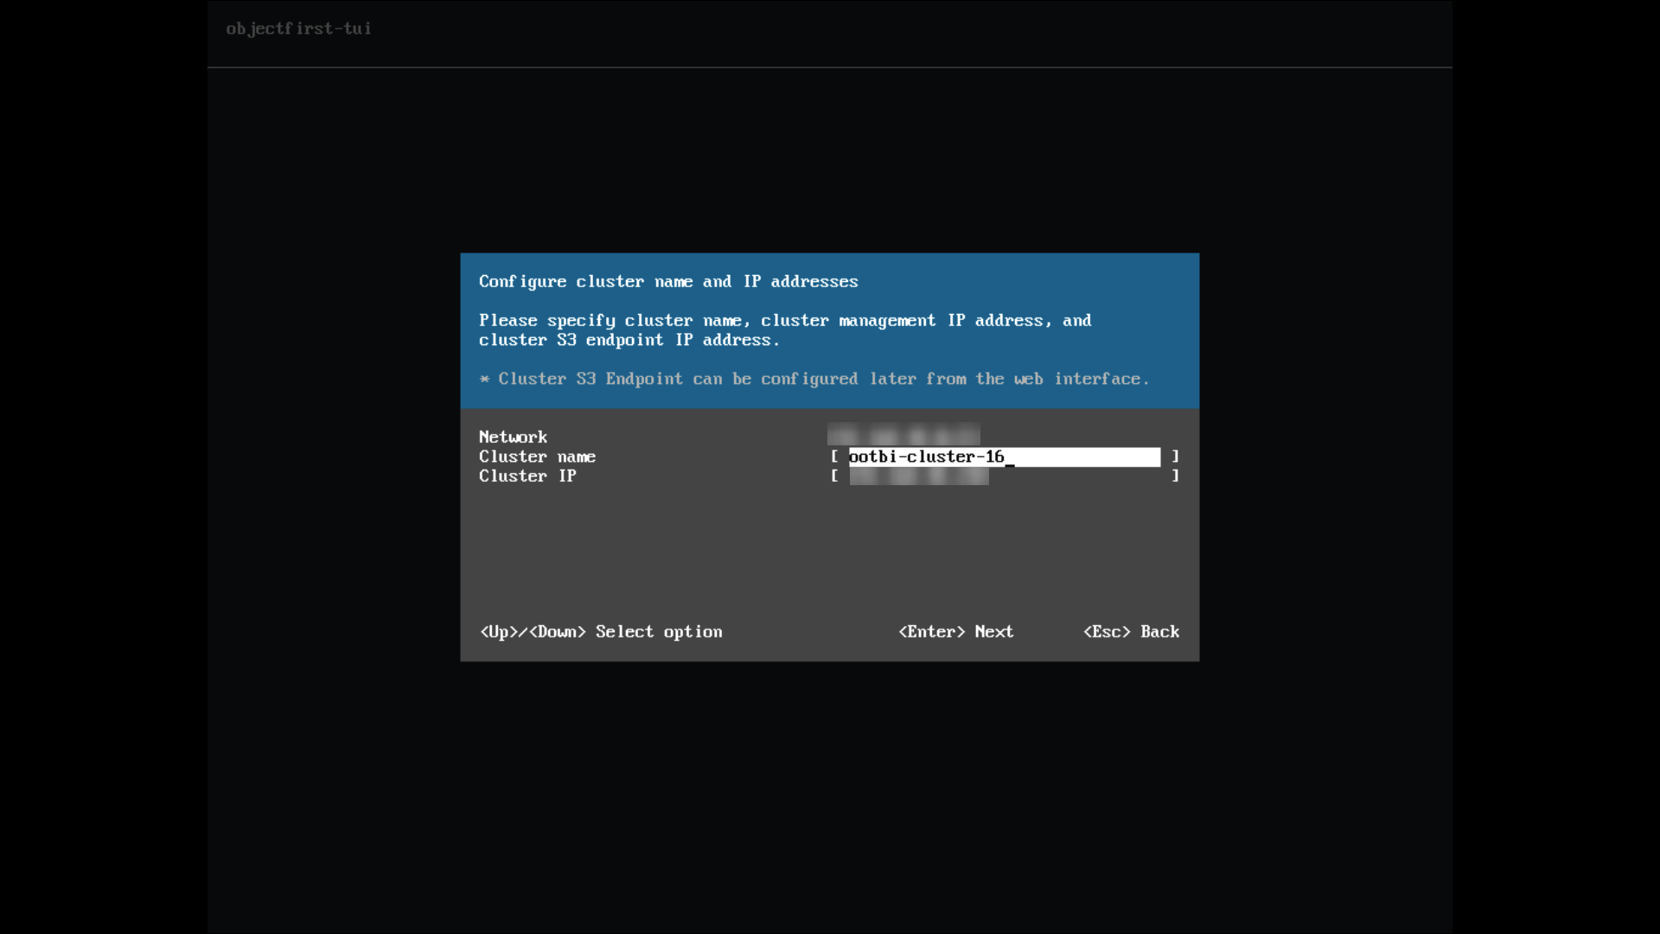Viewport: 1660px width, 934px height.
Task: Click the <Up>/<Down> Select option hint
Action: tap(601, 631)
